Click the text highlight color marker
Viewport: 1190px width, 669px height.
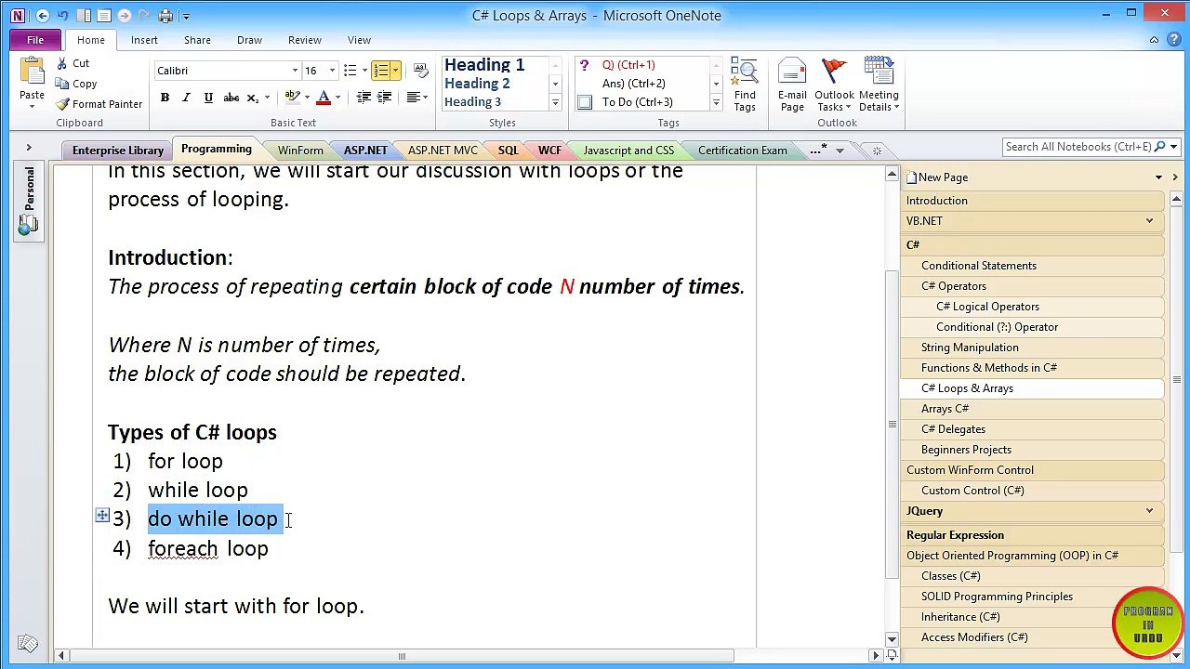pos(292,98)
